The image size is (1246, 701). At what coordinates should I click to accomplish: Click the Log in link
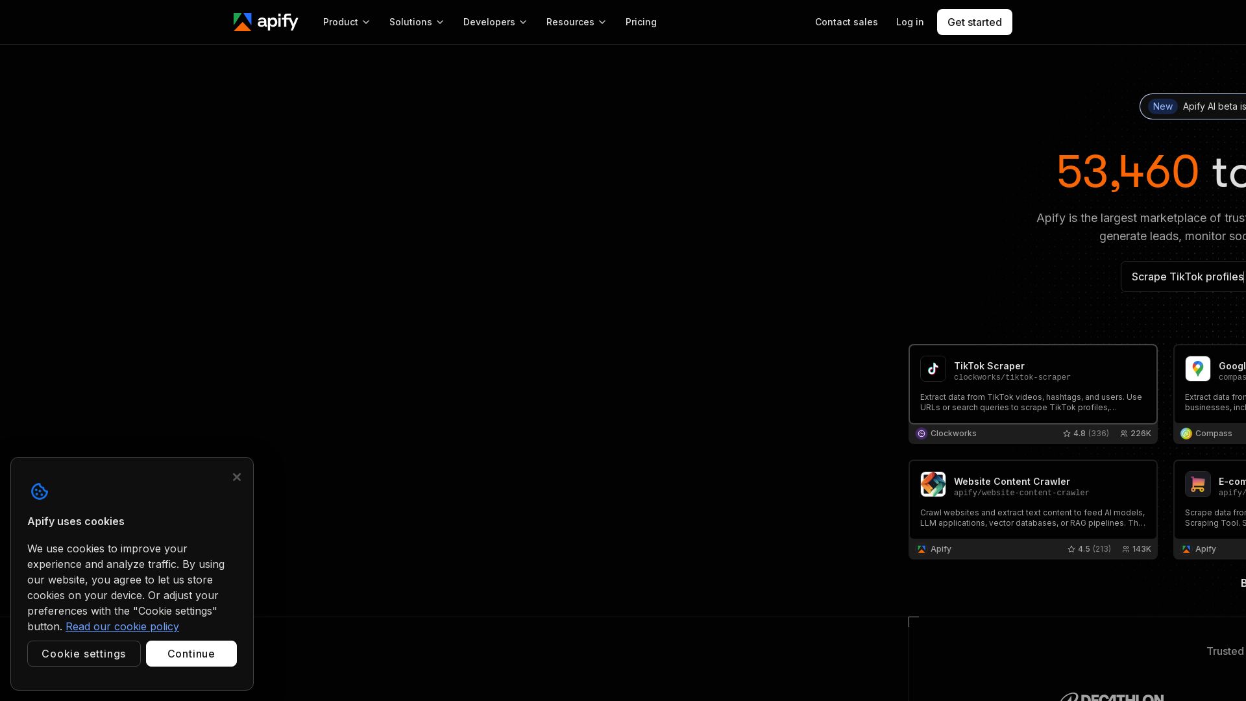click(x=910, y=22)
